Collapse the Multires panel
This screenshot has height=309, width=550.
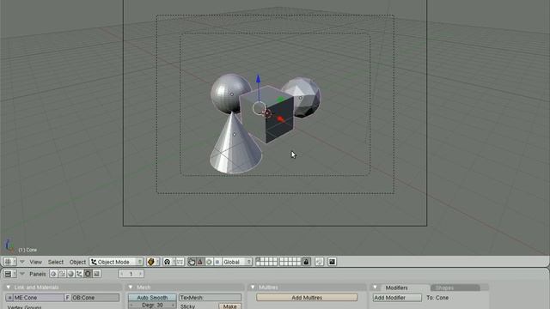point(253,288)
